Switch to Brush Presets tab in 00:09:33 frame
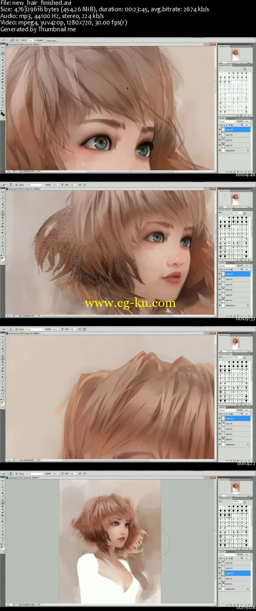The width and height of the screenshot is (256, 611). click(225, 210)
